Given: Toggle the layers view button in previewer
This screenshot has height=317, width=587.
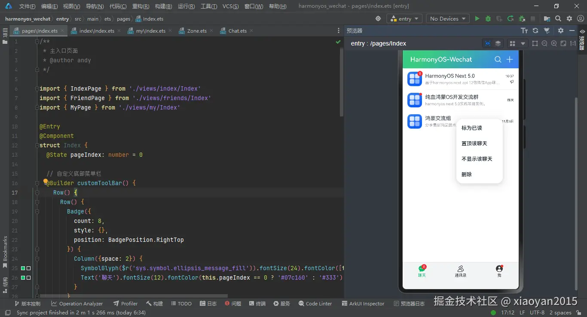Looking at the screenshot, I should (498, 43).
